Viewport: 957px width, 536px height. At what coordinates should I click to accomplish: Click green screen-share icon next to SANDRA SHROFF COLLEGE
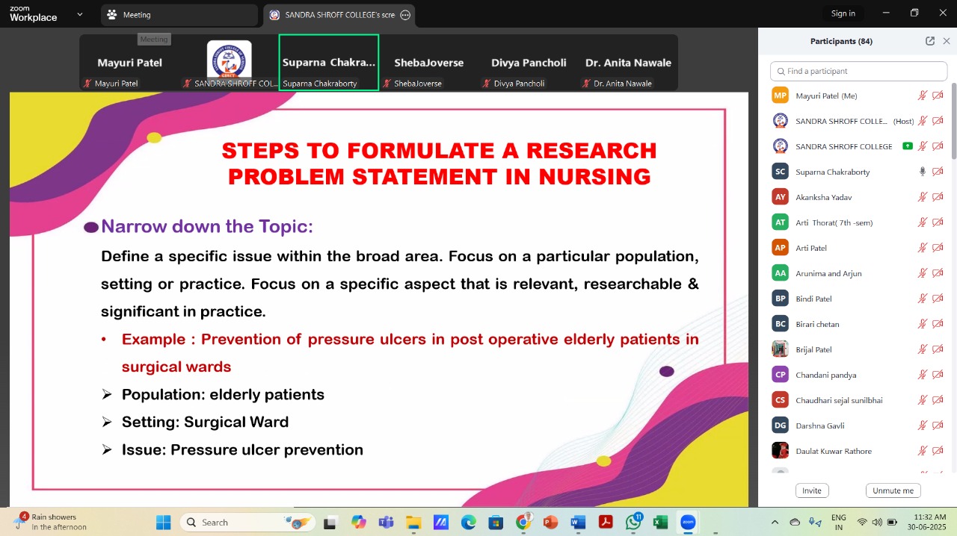click(x=908, y=146)
